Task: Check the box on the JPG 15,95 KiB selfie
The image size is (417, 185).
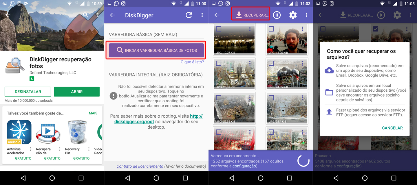Action: pos(271,29)
